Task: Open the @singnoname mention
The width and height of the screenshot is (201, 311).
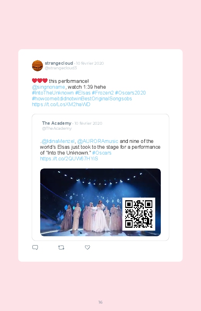Action: (49, 87)
